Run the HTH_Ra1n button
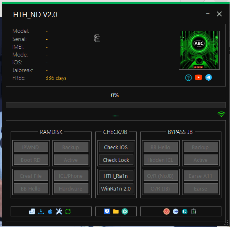 point(116,176)
